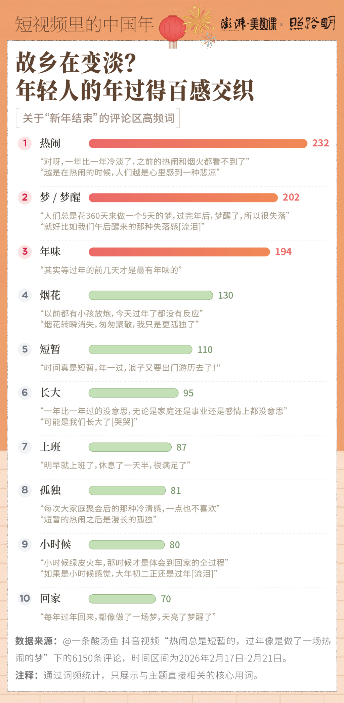
Task: Click the green 烟花 bar showing 130
Action: (151, 295)
